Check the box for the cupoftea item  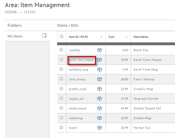pyautogui.click(x=61, y=50)
